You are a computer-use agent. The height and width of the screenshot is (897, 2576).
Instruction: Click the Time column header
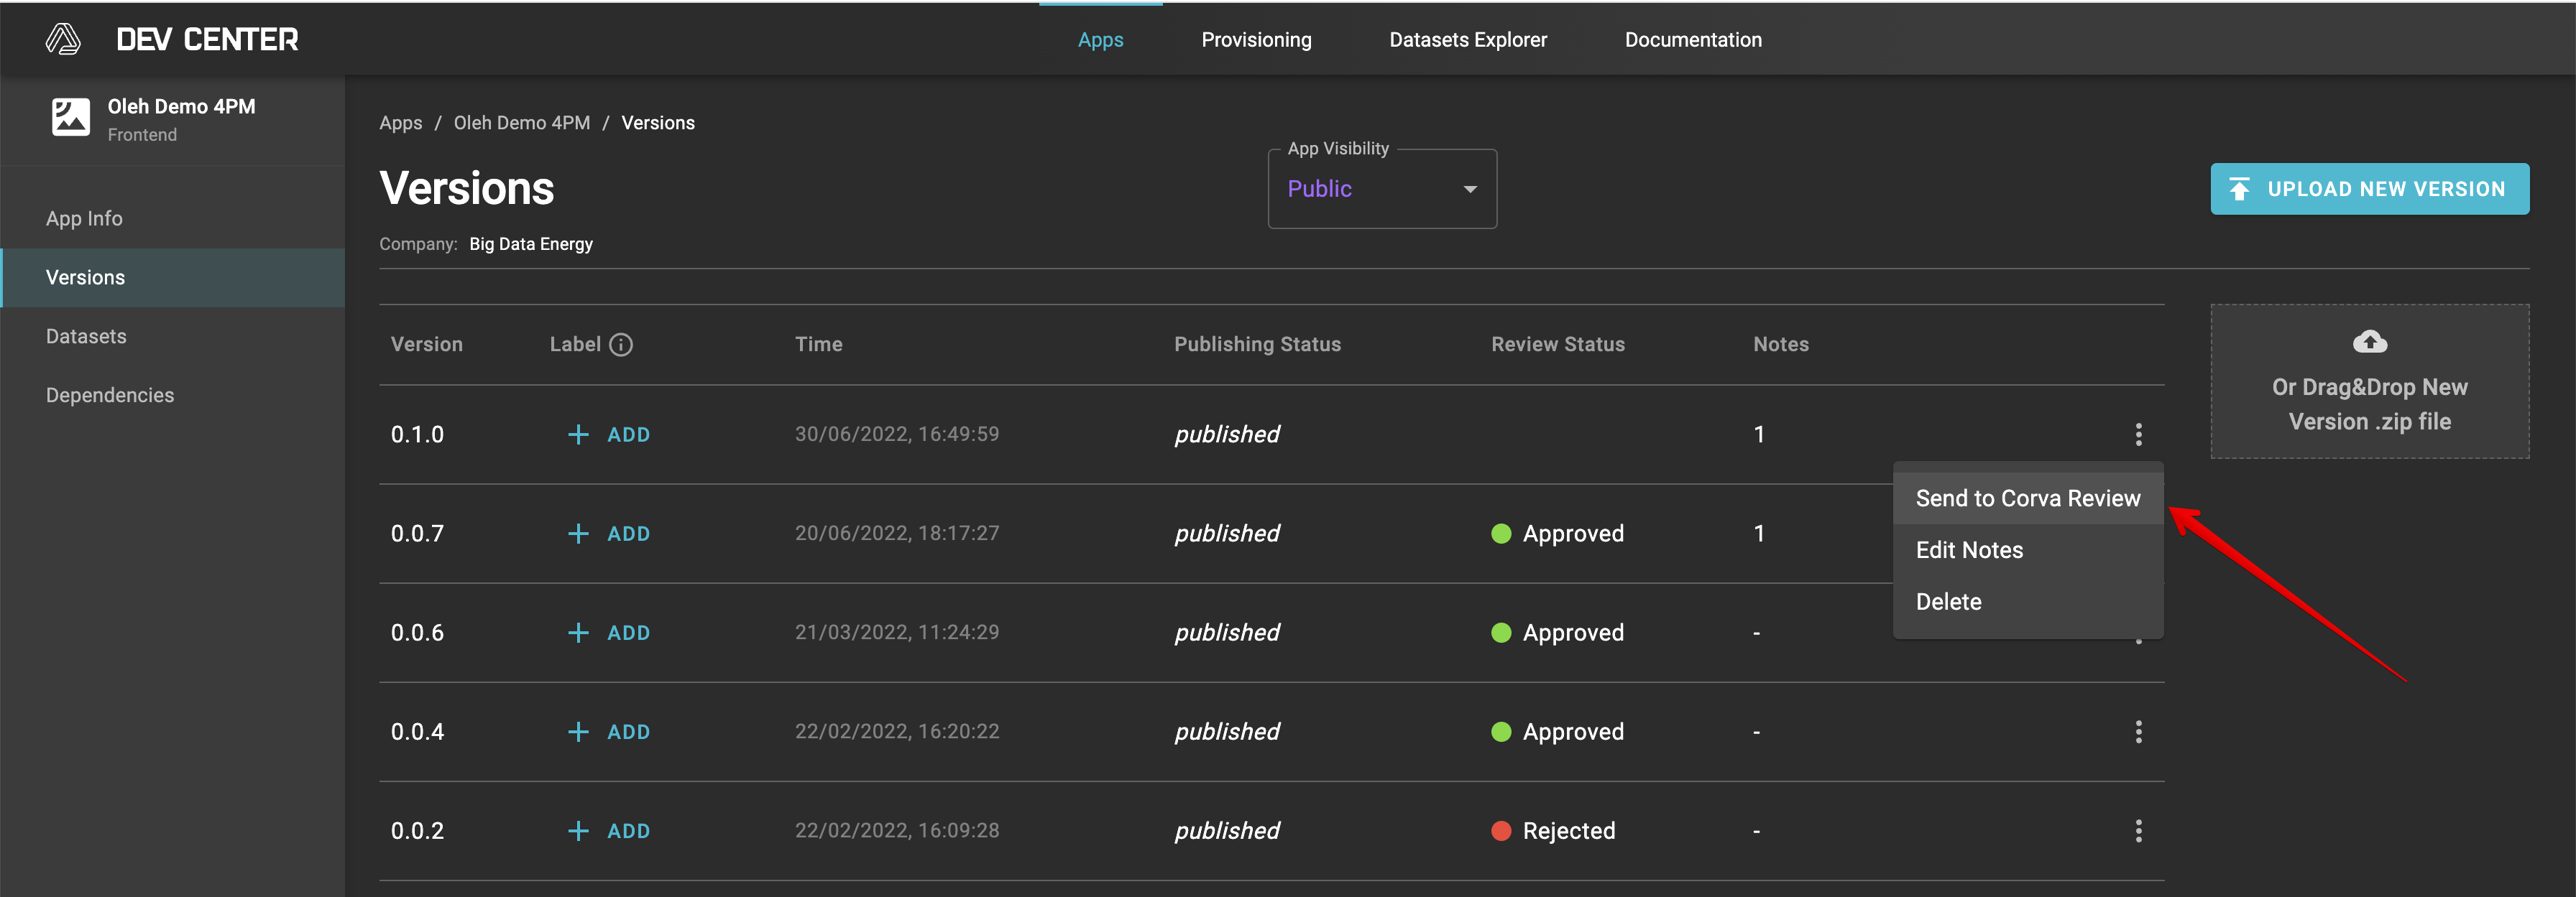pos(819,345)
